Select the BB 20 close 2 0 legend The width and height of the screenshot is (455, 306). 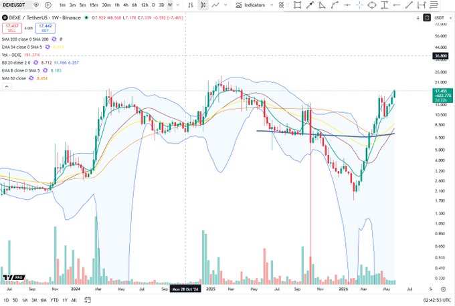coord(16,63)
